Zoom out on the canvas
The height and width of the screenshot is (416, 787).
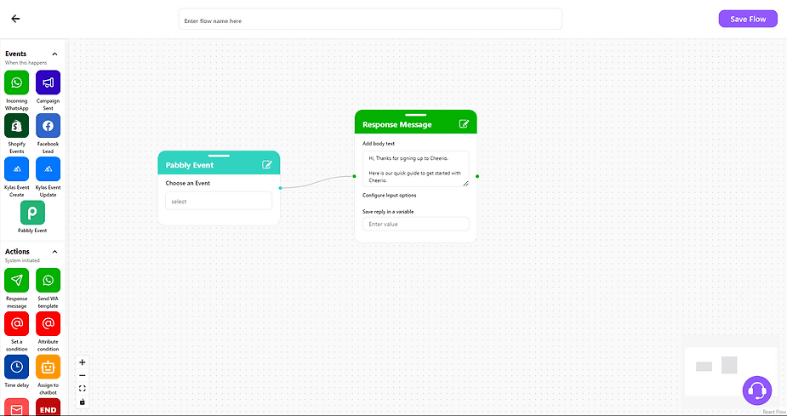pyautogui.click(x=83, y=375)
